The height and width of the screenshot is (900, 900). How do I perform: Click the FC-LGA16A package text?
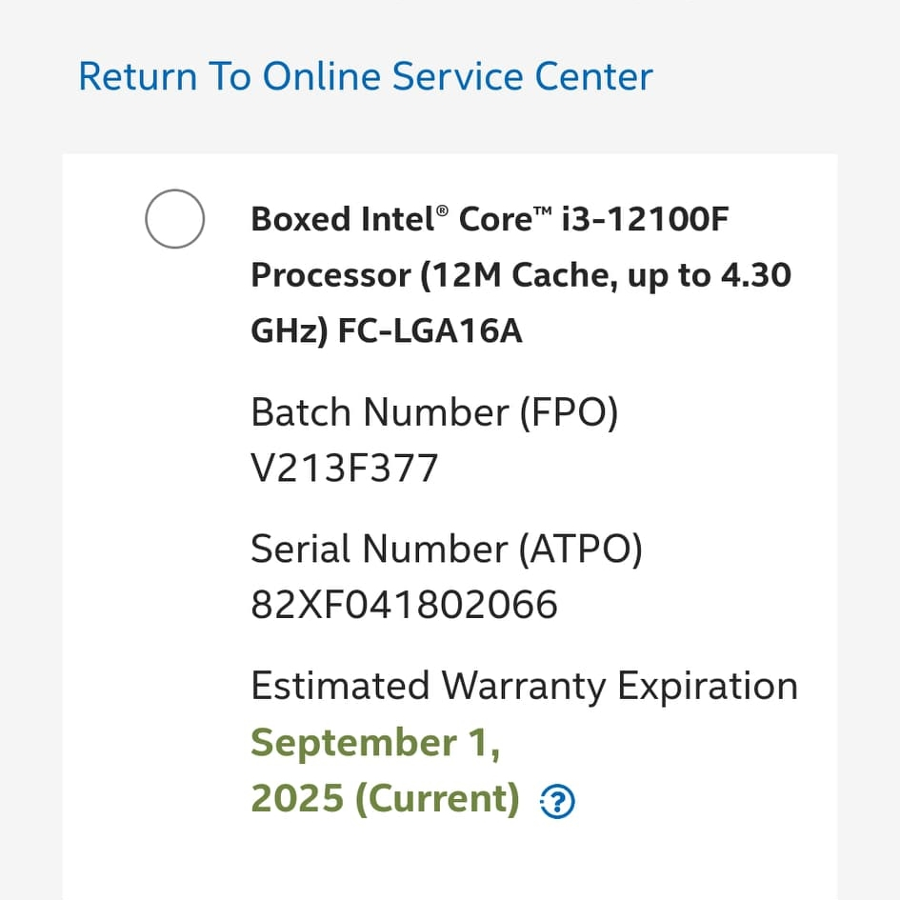pyautogui.click(x=430, y=332)
